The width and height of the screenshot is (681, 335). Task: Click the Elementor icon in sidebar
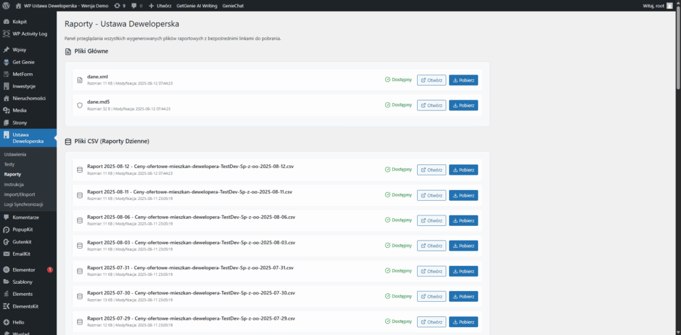coord(6,270)
